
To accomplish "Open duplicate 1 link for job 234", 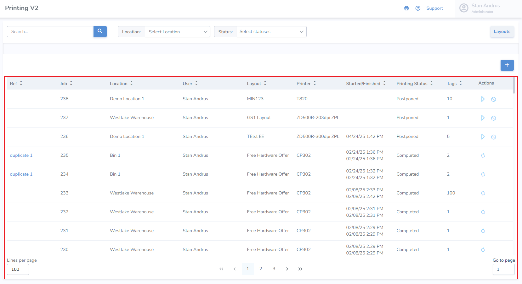I will click(x=21, y=174).
